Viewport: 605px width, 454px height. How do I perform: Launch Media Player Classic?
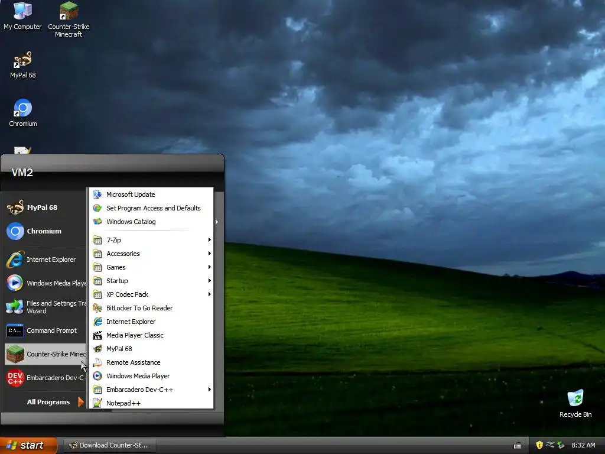(x=151, y=335)
